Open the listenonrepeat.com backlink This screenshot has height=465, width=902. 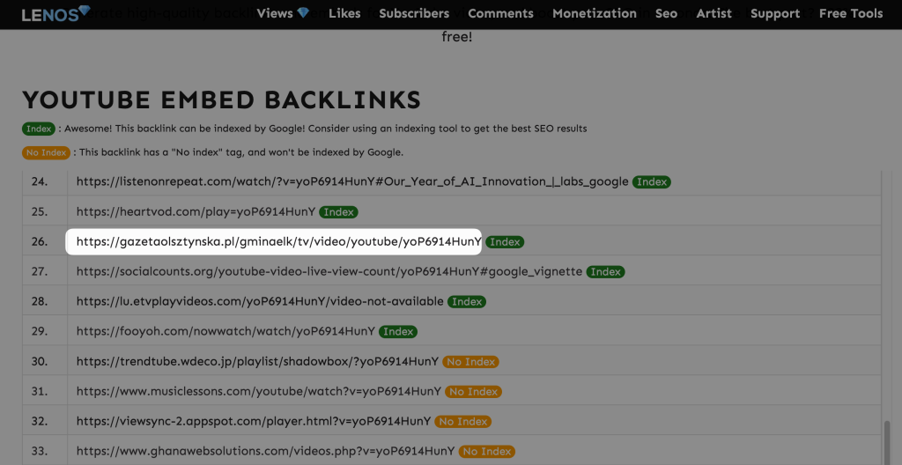(352, 181)
